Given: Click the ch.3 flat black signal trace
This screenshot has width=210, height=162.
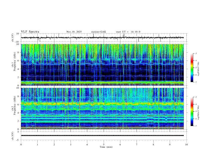Looking at the screenshot, I should [x=102, y=136].
